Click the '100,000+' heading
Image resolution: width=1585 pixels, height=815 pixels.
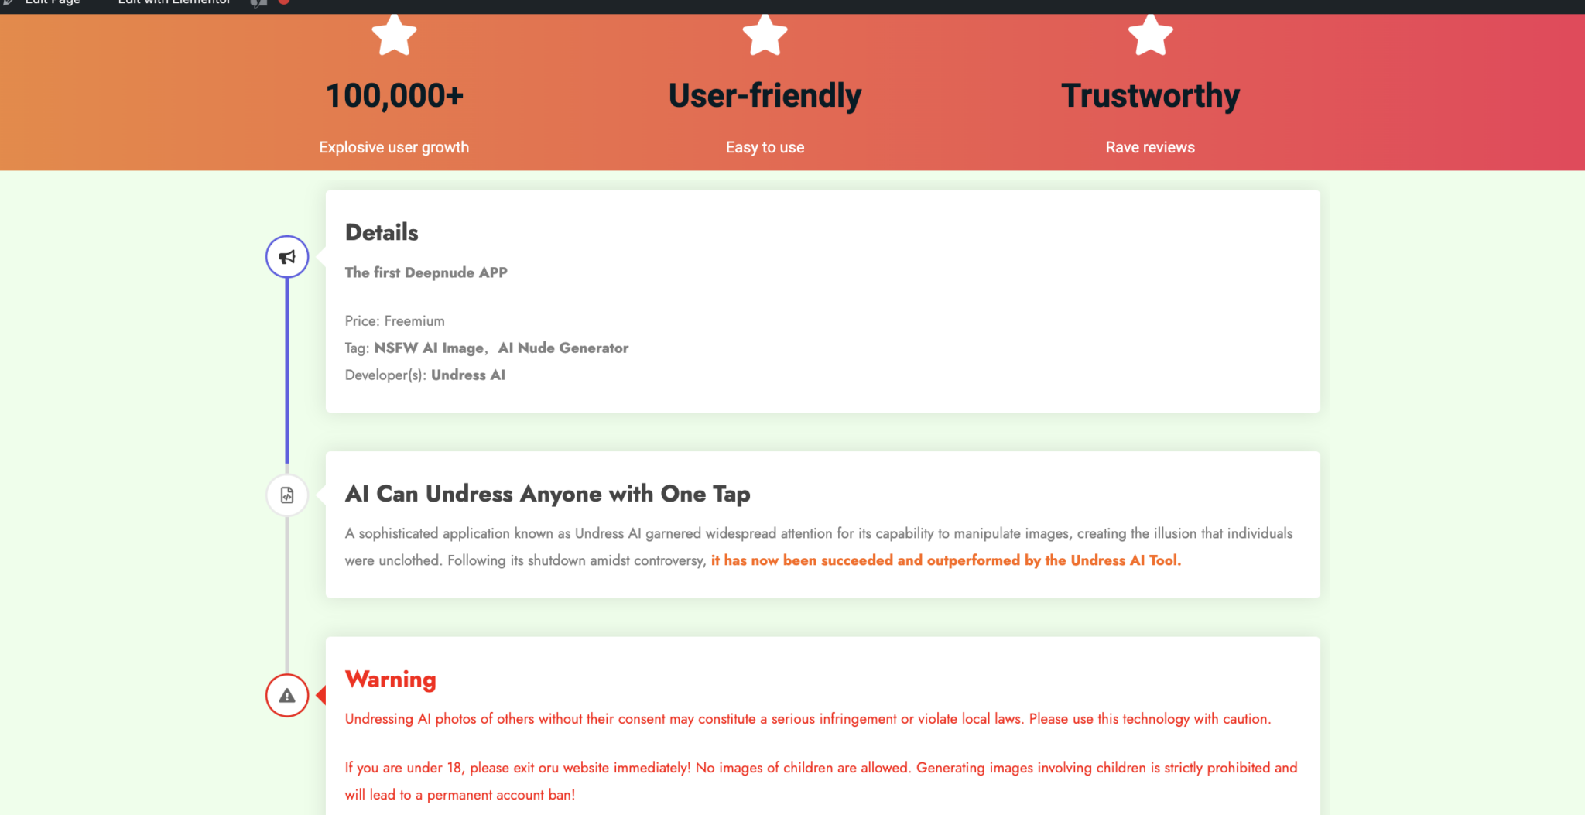pos(394,96)
